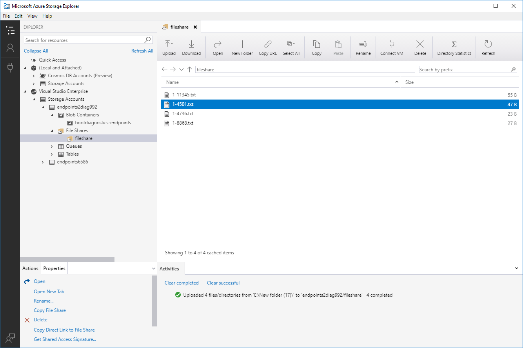Click Clear completed in Activities

[x=182, y=283]
